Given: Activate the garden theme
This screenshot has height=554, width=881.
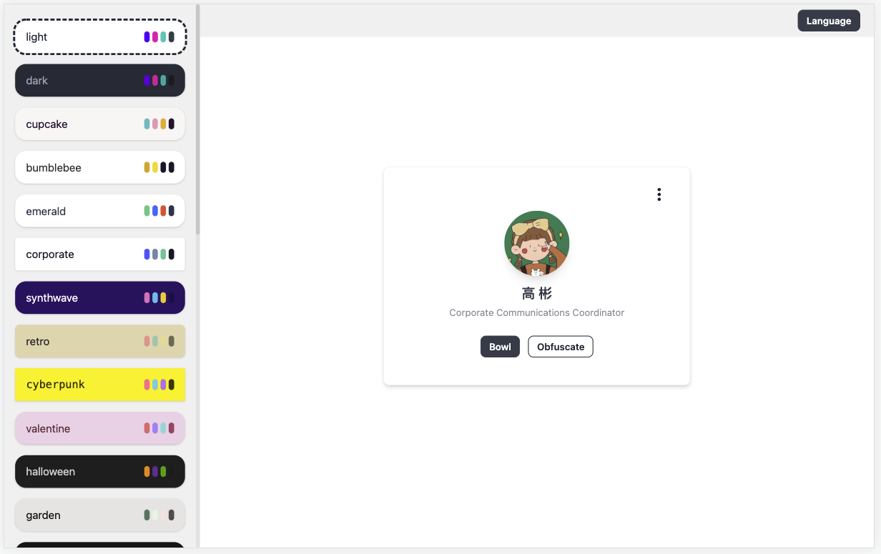Looking at the screenshot, I should click(x=100, y=515).
